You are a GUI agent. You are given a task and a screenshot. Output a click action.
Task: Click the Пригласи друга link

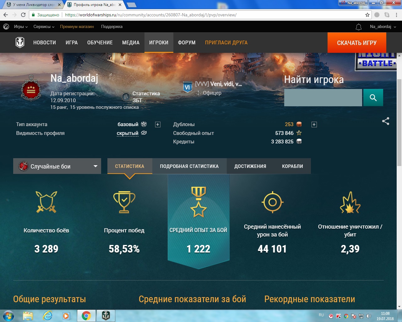226,42
